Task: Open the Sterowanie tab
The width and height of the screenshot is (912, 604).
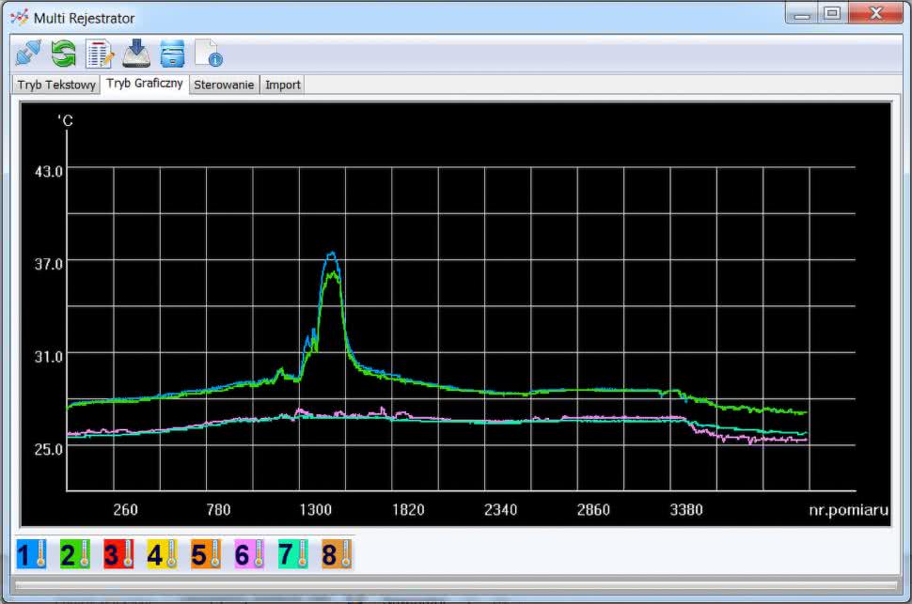Action: pos(224,85)
